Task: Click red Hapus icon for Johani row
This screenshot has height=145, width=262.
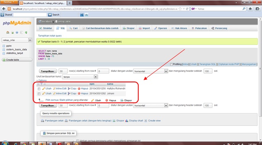Action: pos(79,93)
